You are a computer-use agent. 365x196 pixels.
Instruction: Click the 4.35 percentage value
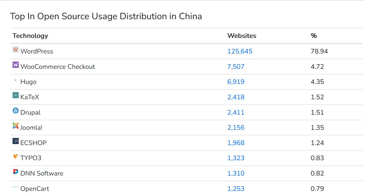click(x=317, y=82)
